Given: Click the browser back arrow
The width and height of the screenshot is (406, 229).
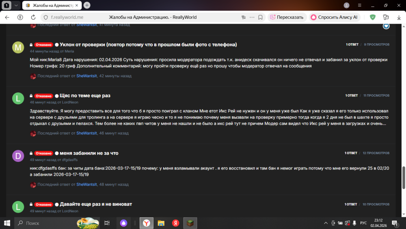Looking at the screenshot, I should click(7, 17).
